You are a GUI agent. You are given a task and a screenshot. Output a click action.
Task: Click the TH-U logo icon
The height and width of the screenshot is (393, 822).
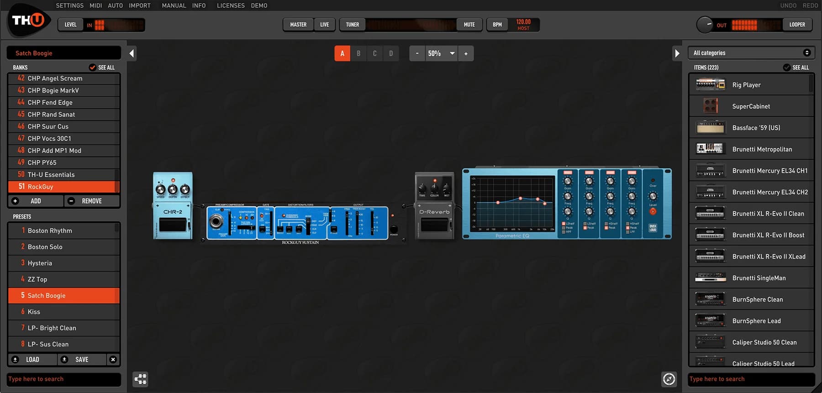(x=28, y=20)
